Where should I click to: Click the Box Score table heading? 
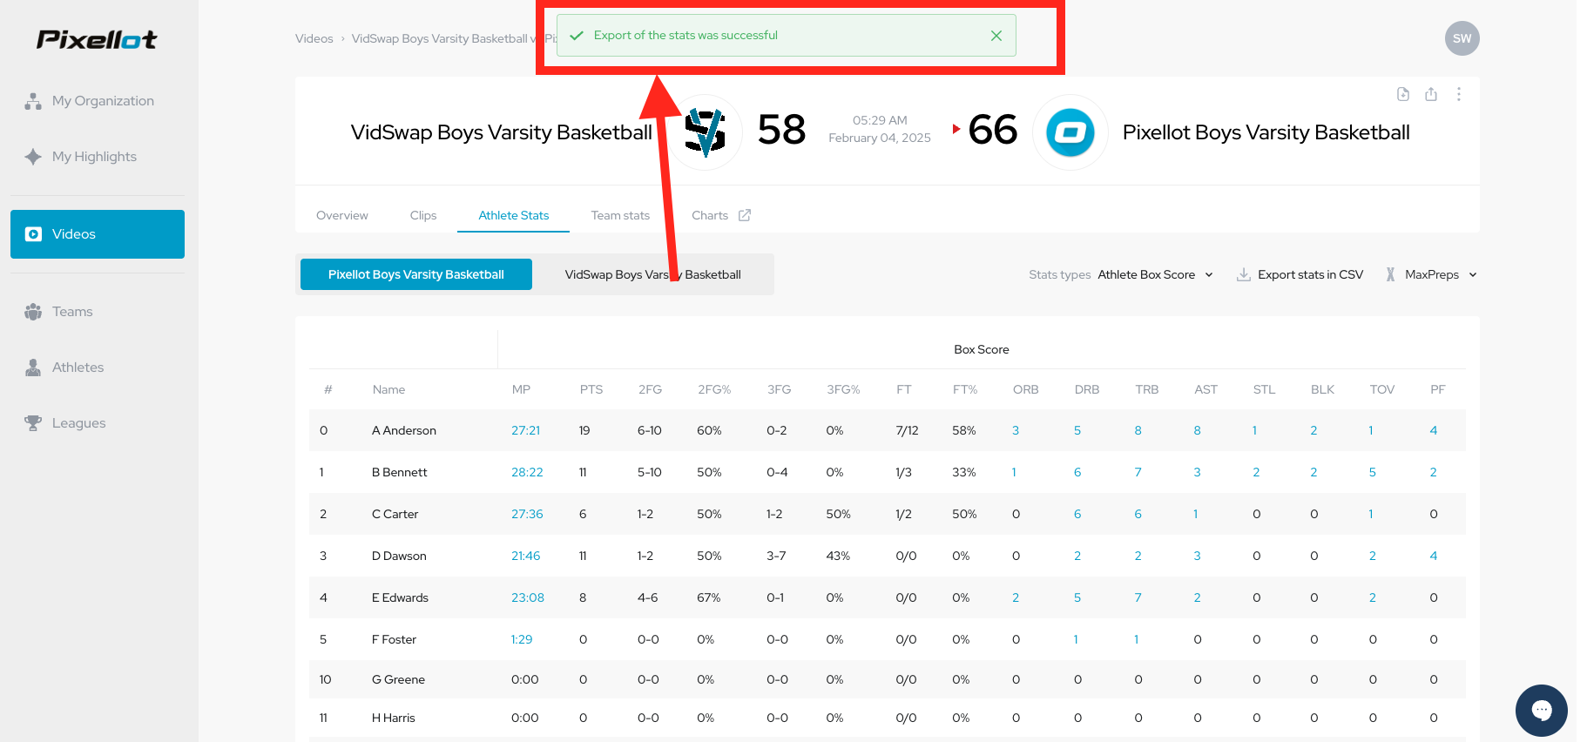(982, 349)
